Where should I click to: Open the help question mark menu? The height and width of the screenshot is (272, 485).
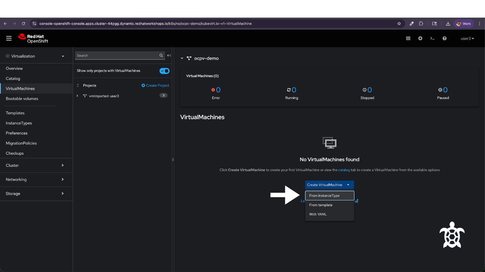[444, 39]
